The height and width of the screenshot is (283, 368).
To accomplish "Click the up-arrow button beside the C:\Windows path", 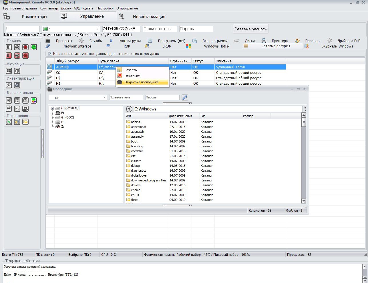I will 129,109.
